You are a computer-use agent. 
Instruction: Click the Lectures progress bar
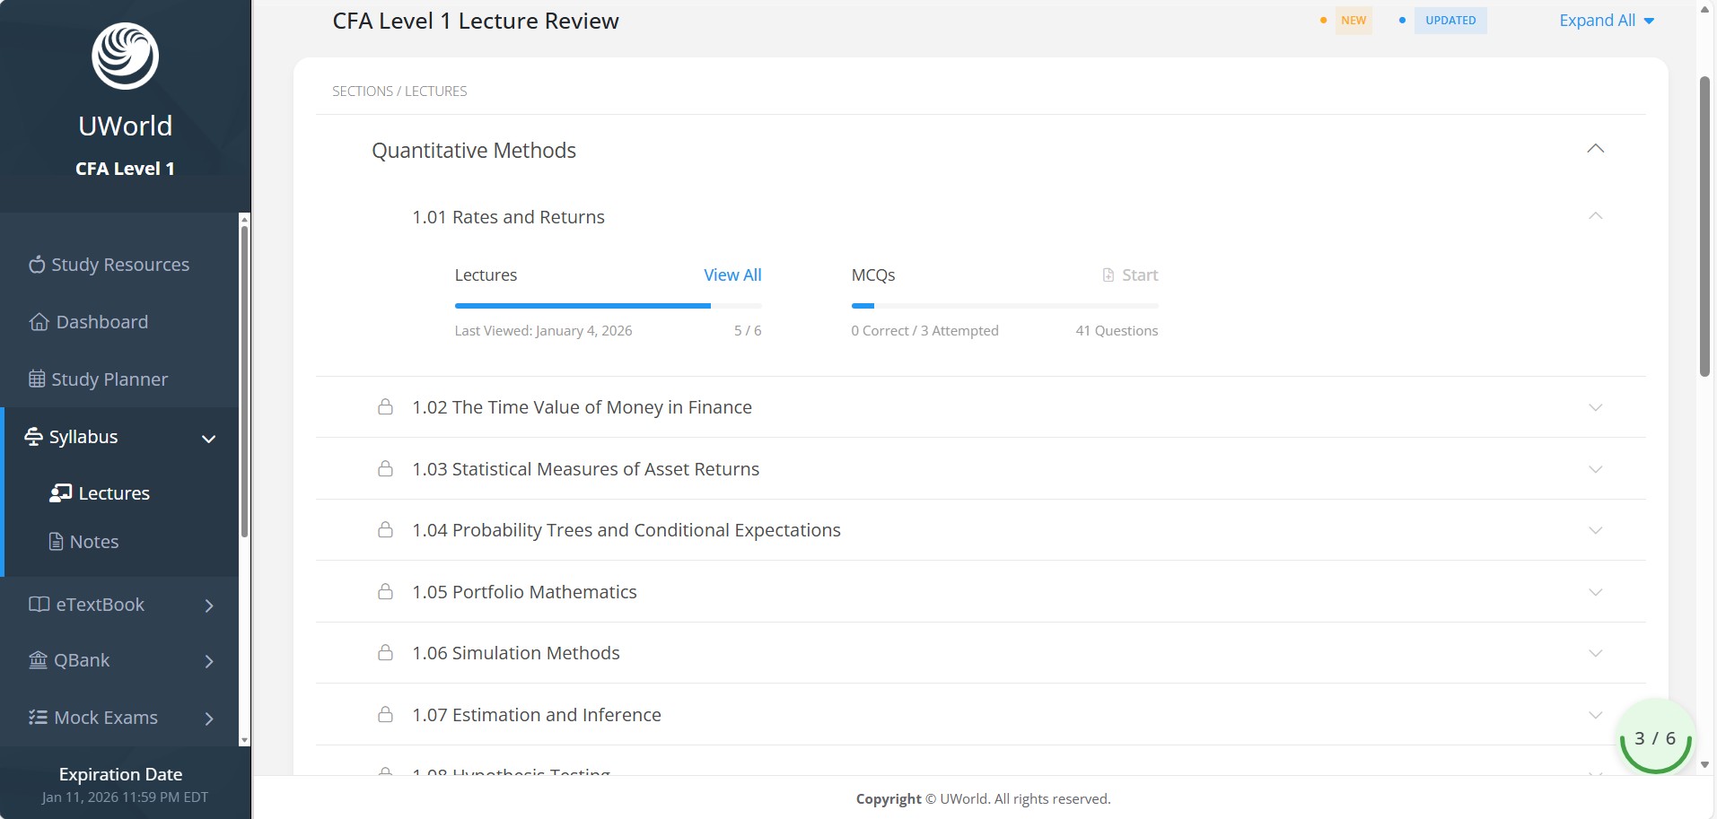[x=608, y=306]
